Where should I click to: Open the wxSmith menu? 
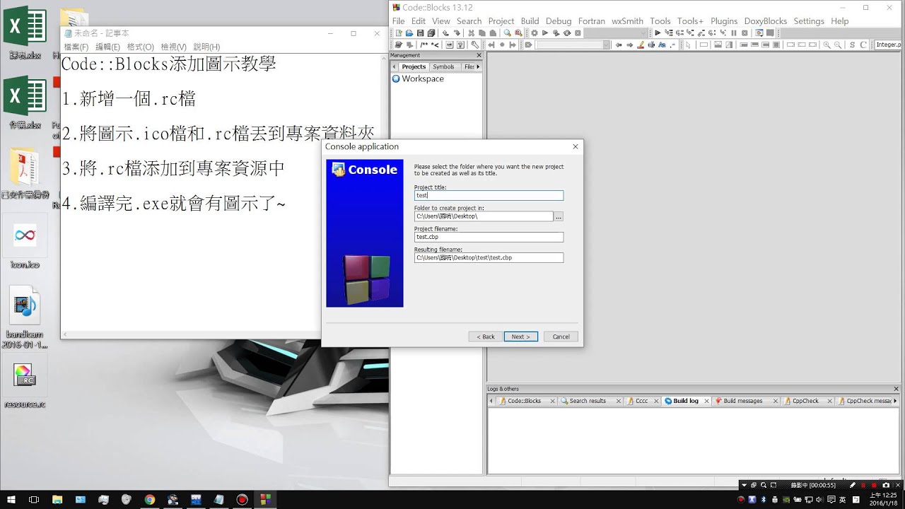pyautogui.click(x=627, y=21)
